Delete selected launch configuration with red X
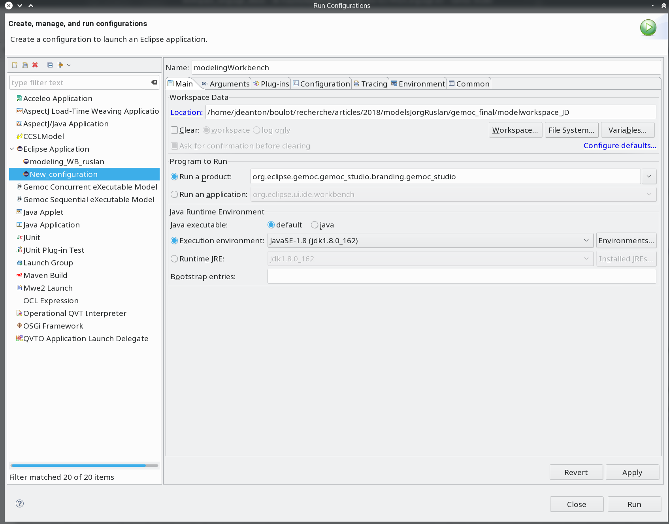 (35, 65)
